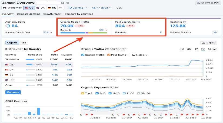The width and height of the screenshot is (223, 123).
Task: Open US keywords value 5.3K
Action: [x=69, y=64]
